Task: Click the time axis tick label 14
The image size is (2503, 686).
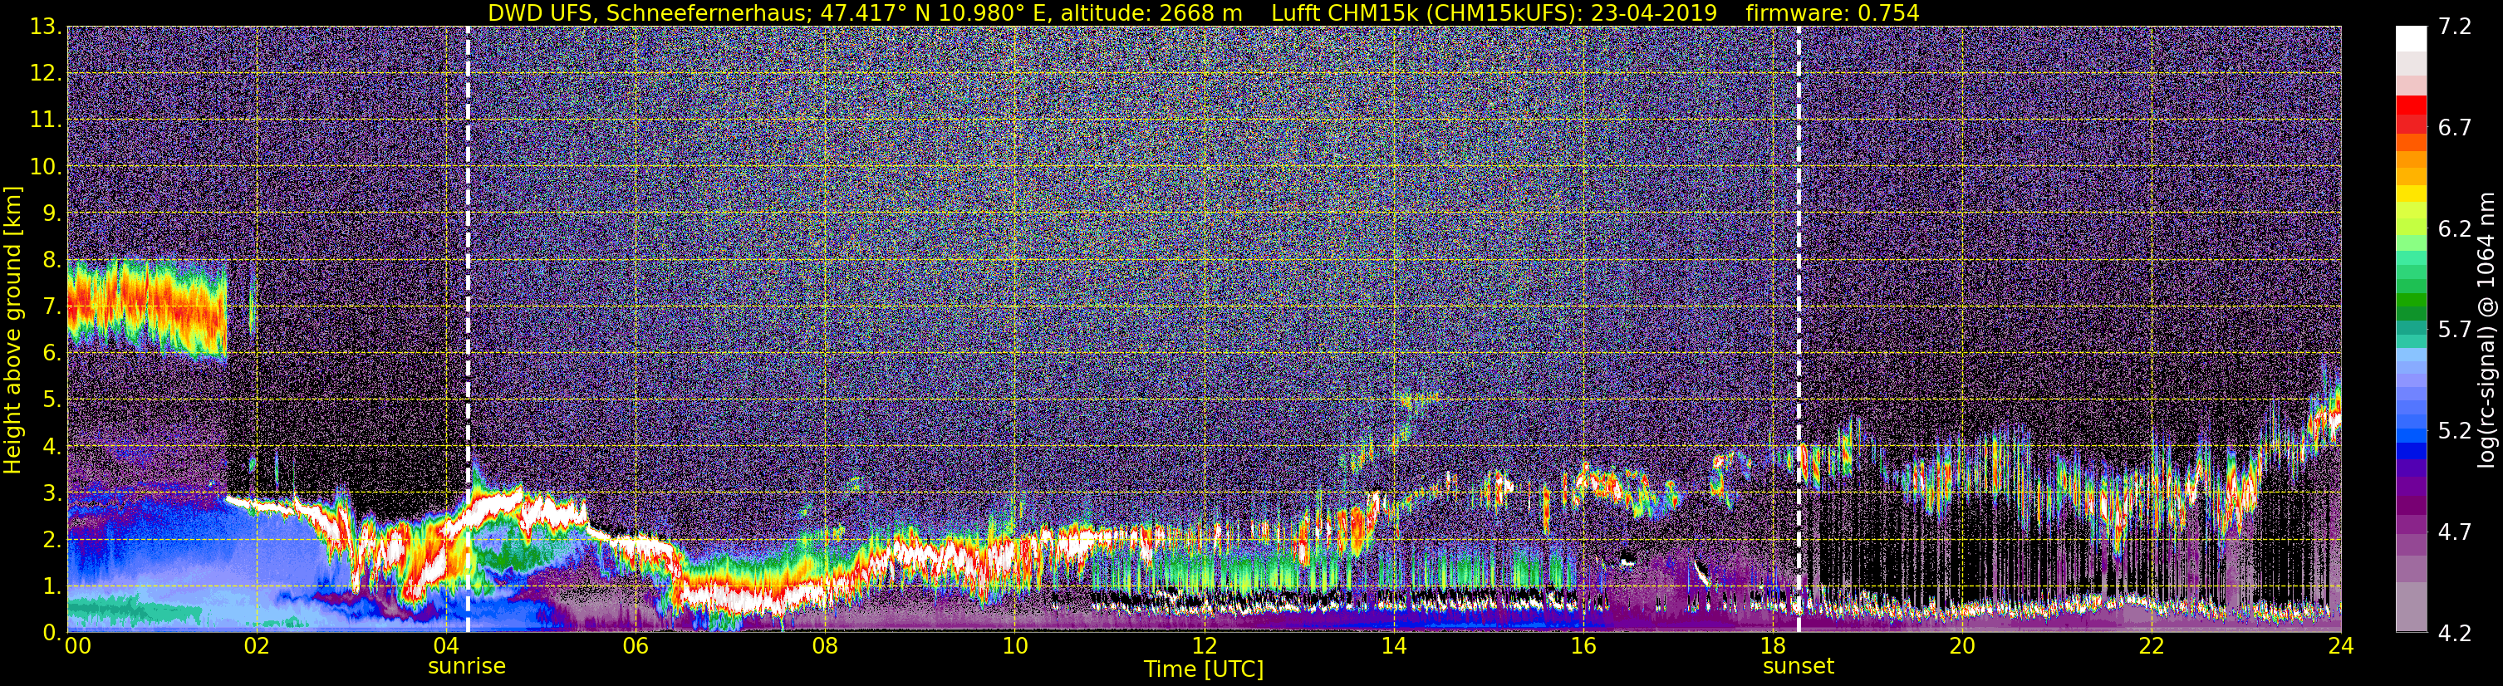Action: coord(1393,647)
